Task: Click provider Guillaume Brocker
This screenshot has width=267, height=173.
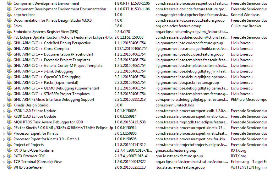Action: pyautogui.click(x=246, y=26)
